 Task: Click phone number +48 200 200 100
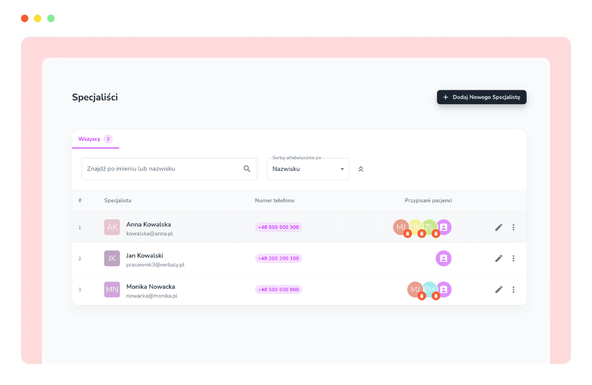point(279,258)
